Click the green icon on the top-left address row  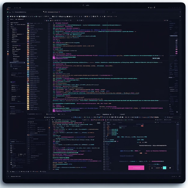pos(8,12)
